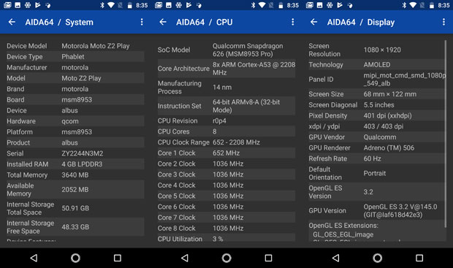Select the serial value 'ZY2244N3M2'
Screen dimensions: 453x268
83,153
